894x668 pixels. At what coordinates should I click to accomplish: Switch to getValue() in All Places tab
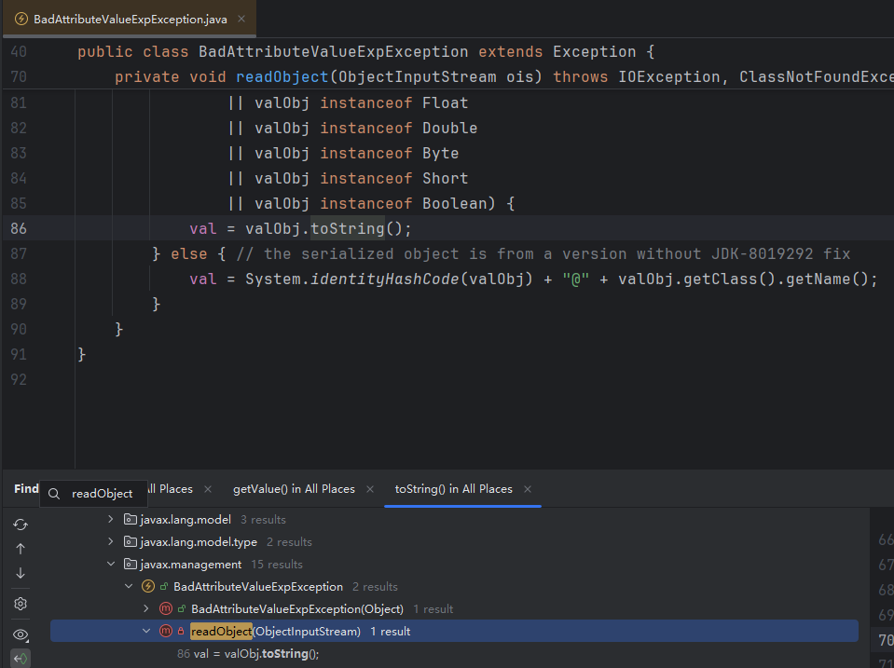(x=293, y=489)
